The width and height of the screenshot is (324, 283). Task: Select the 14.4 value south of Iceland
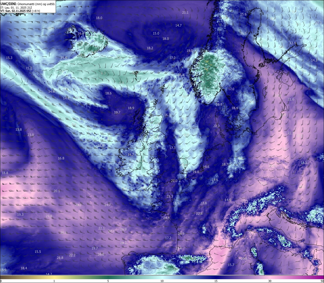pos(64,58)
